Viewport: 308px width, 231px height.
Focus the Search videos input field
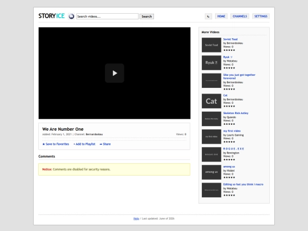107,17
